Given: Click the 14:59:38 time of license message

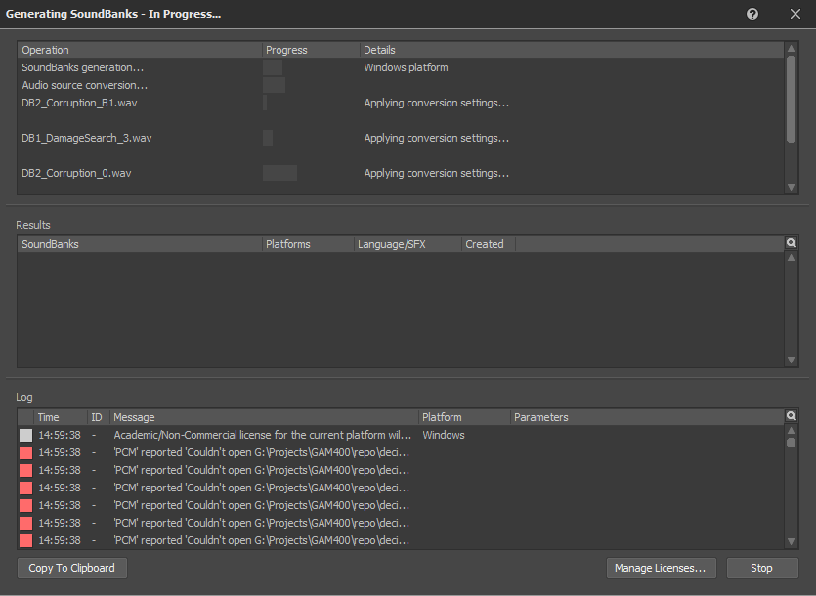Looking at the screenshot, I should (x=60, y=435).
